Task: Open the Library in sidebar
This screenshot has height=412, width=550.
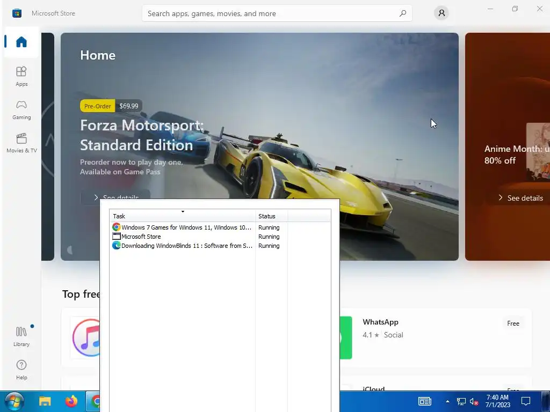Action: [21, 336]
